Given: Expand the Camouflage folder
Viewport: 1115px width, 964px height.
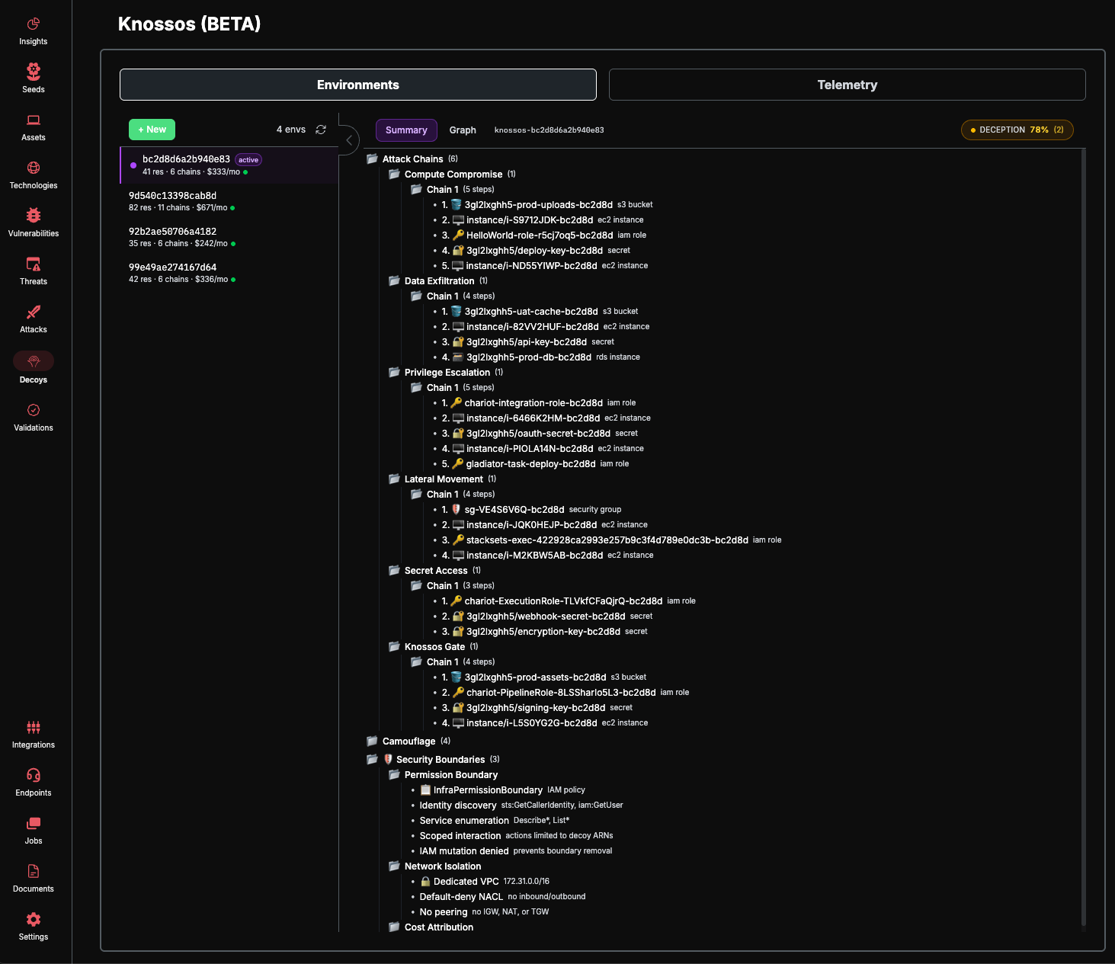Looking at the screenshot, I should tap(372, 741).
